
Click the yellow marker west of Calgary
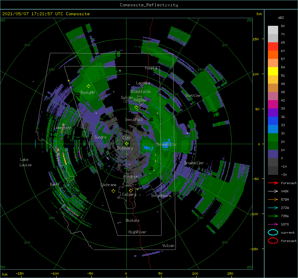click(113, 191)
